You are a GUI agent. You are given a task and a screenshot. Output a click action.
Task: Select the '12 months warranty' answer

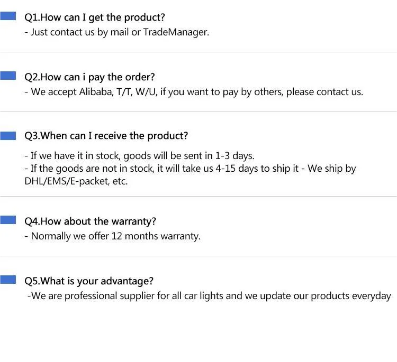[156, 236]
